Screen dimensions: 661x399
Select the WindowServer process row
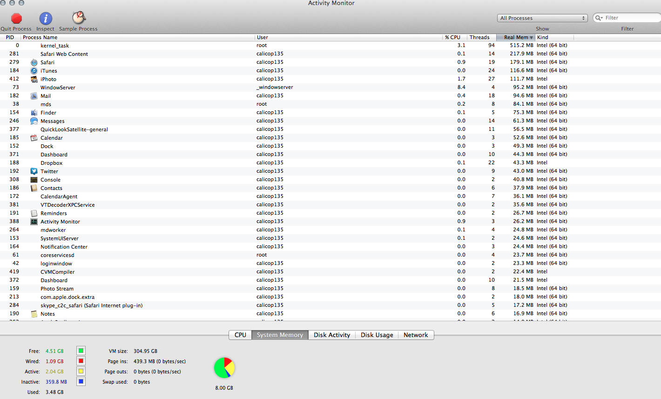330,87
